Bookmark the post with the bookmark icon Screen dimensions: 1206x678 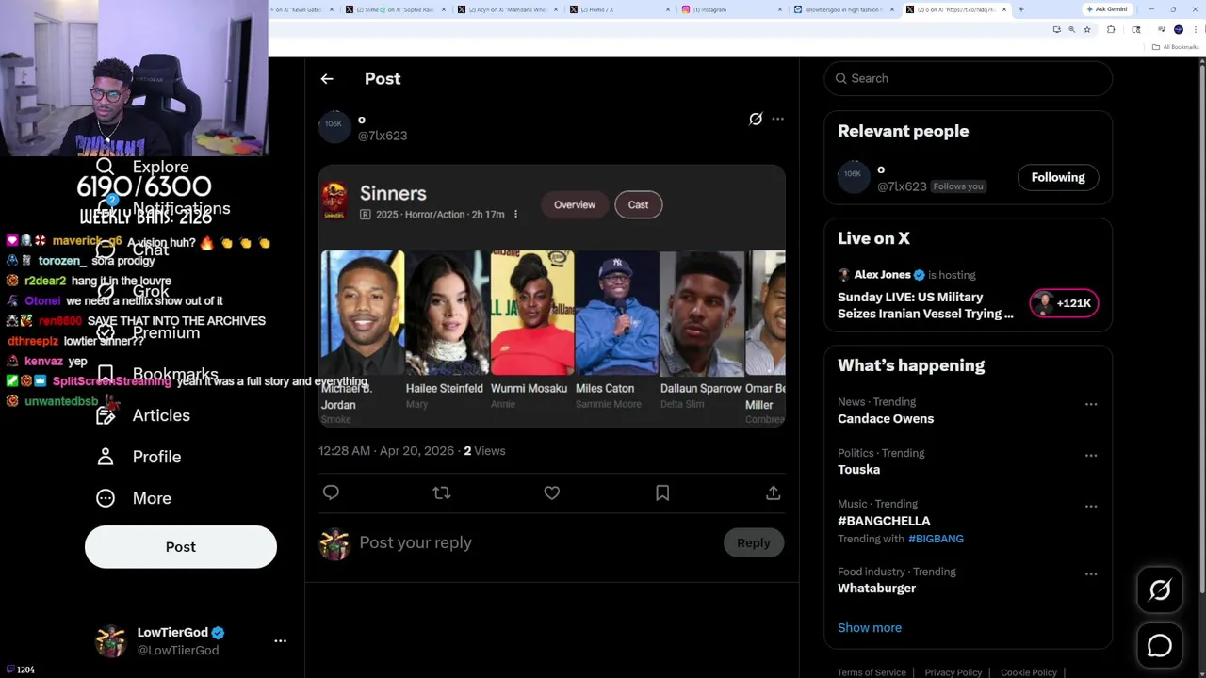tap(662, 492)
